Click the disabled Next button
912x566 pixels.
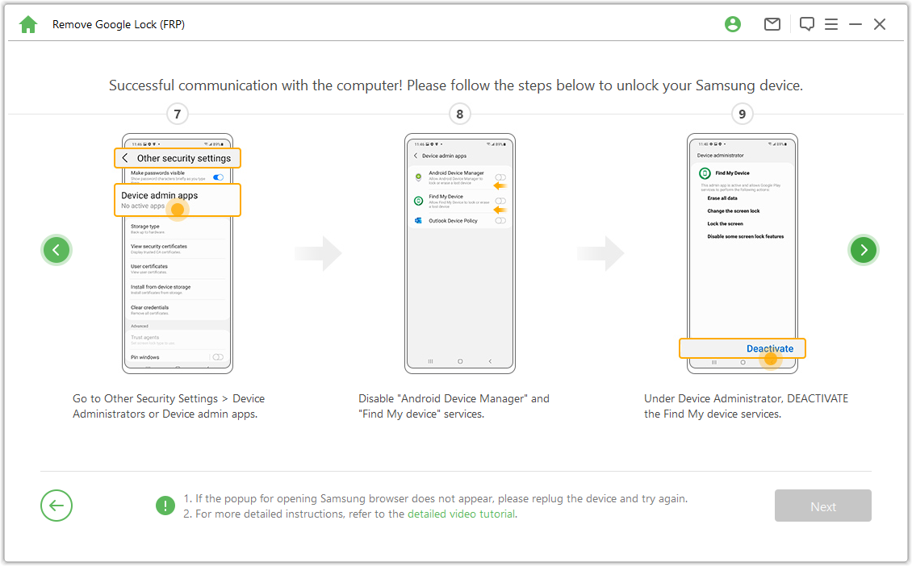point(823,506)
